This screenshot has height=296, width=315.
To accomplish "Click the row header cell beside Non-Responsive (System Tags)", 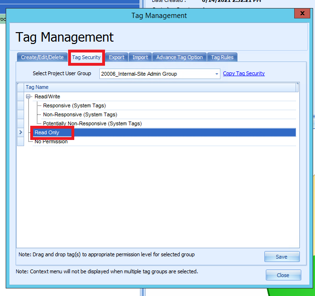I will coord(20,114).
